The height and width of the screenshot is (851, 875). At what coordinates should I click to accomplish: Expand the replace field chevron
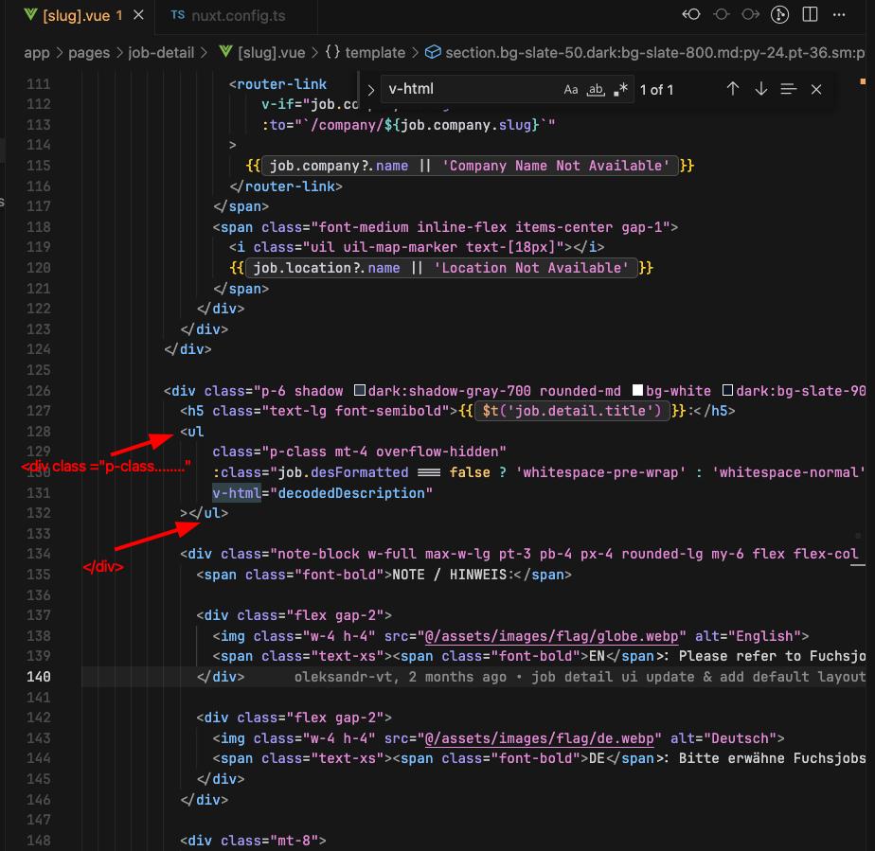tap(370, 90)
